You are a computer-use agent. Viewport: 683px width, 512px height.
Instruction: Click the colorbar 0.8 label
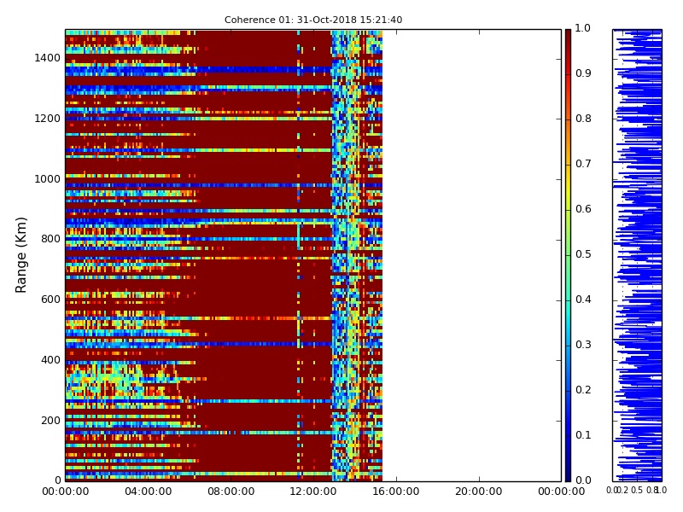coord(583,119)
